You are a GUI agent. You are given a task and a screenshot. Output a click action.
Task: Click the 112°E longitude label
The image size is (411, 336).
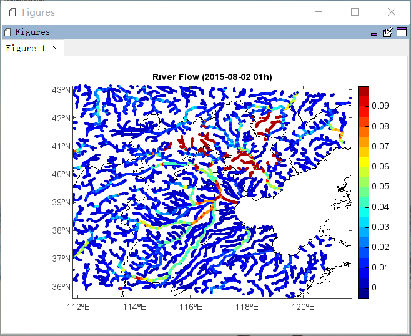point(78,307)
